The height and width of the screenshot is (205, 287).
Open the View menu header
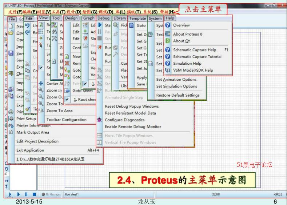coord(43,18)
